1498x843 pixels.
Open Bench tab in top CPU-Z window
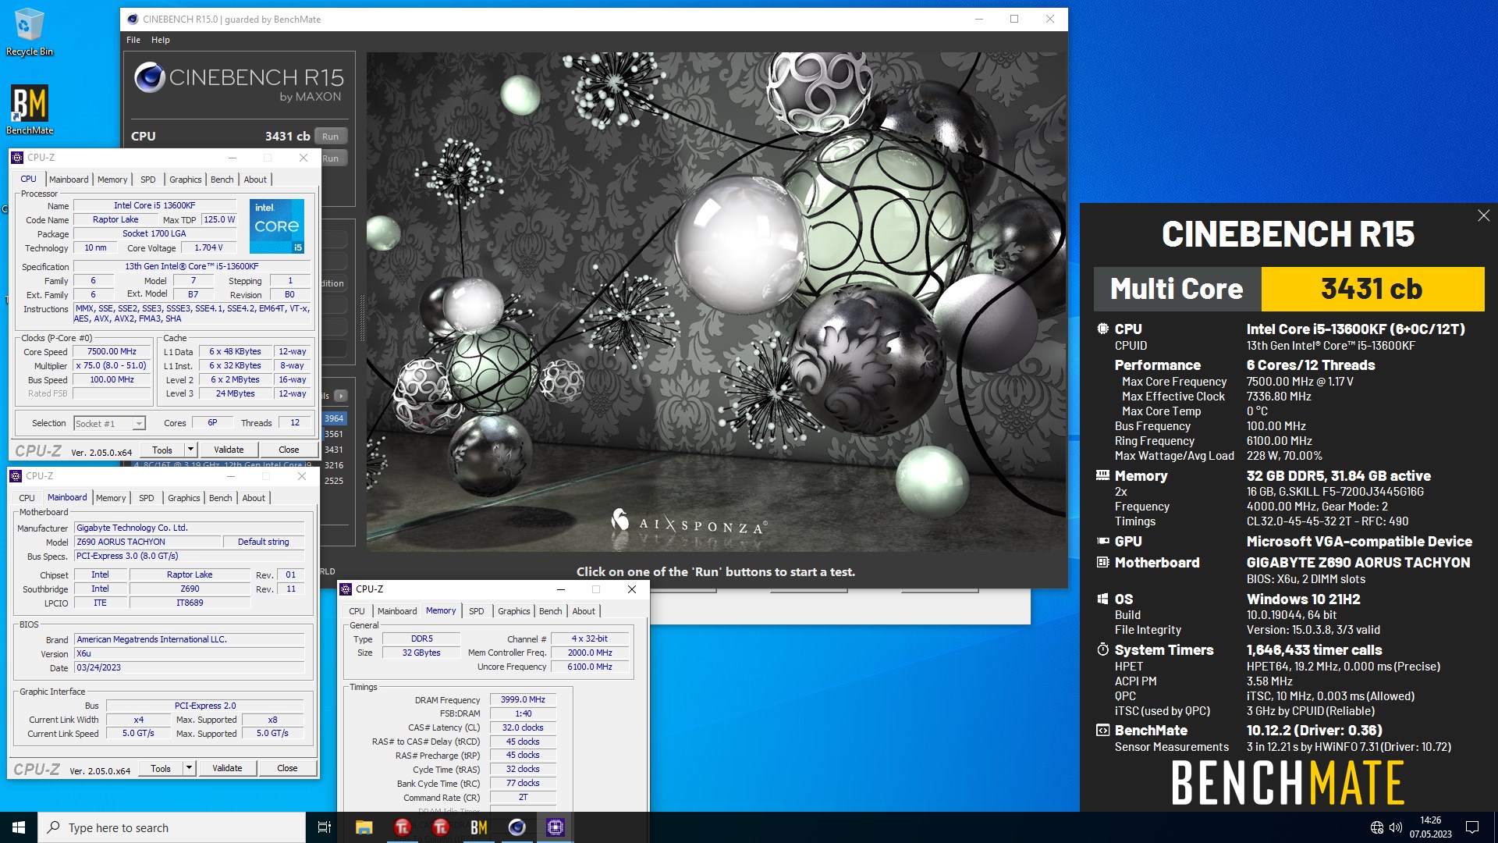point(222,180)
